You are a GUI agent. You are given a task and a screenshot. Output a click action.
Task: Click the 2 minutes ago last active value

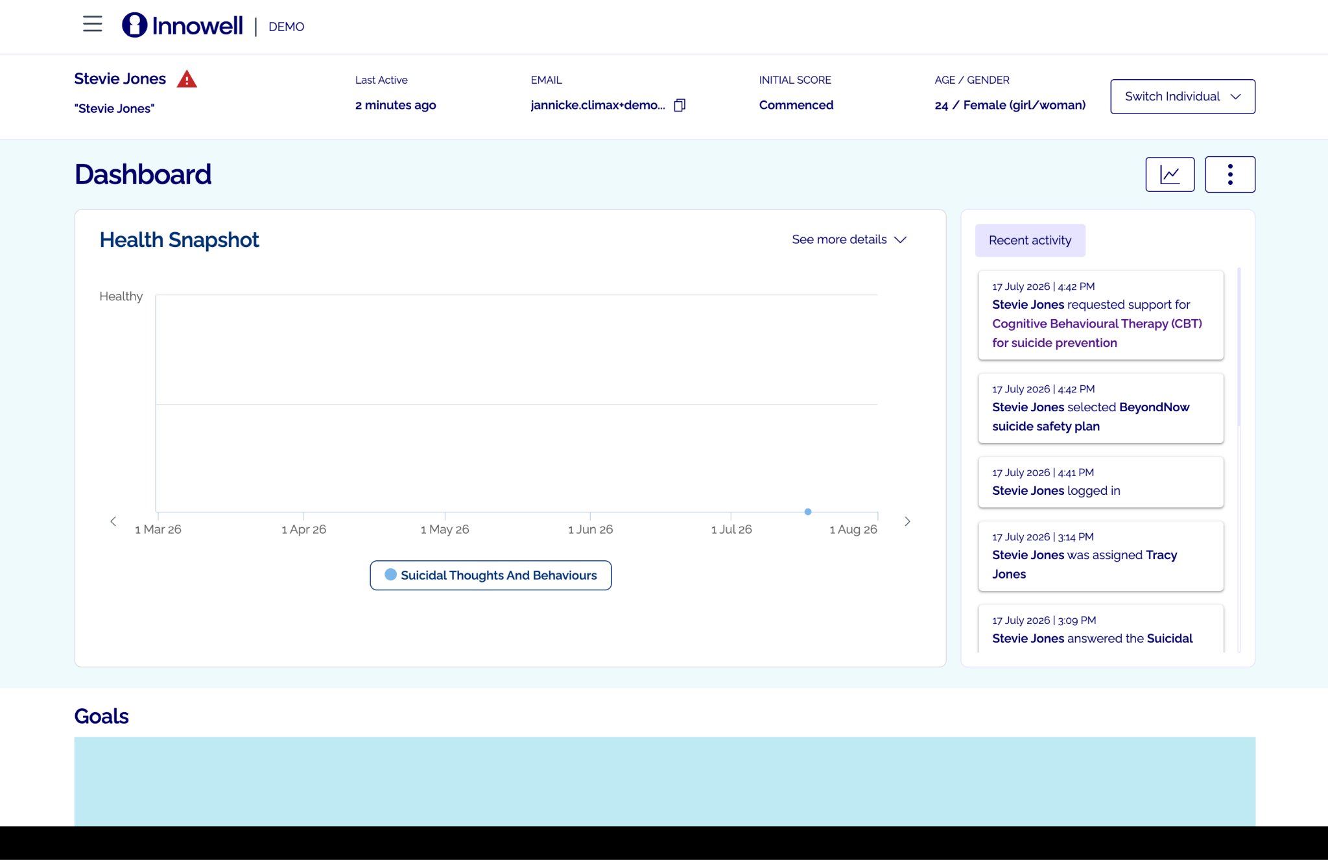[396, 105]
